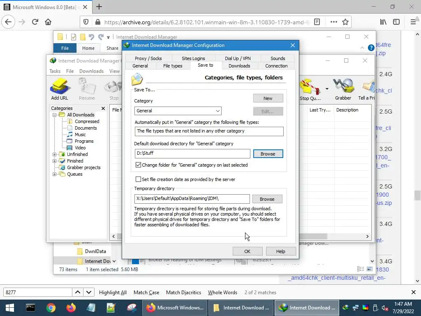Find next match down arrow

89,293
